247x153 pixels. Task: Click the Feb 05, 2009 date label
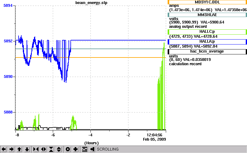pos(154,139)
